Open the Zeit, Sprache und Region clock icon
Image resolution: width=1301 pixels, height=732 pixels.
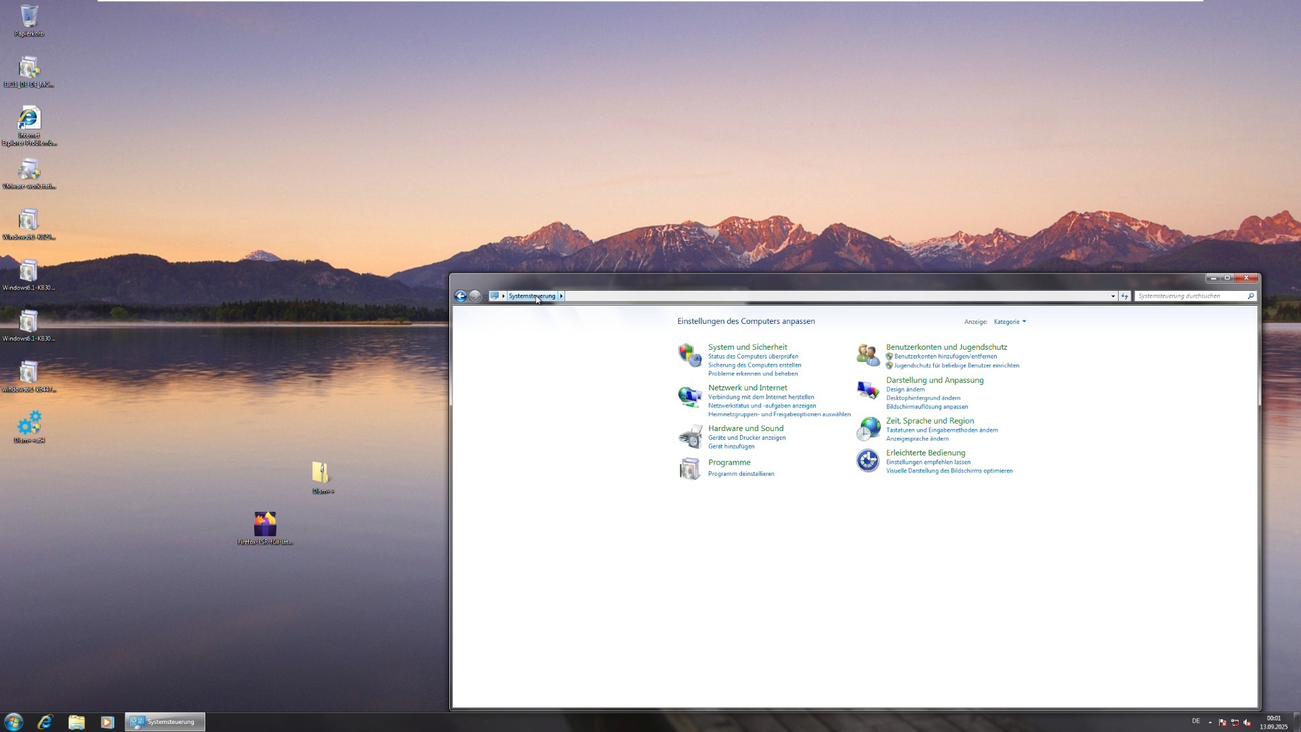pyautogui.click(x=867, y=429)
